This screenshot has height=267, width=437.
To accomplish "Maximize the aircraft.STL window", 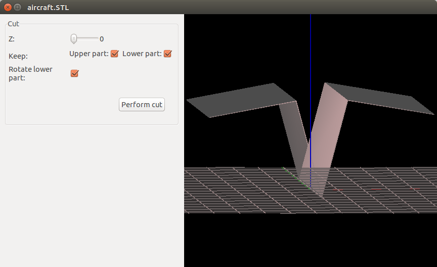I will point(17,7).
